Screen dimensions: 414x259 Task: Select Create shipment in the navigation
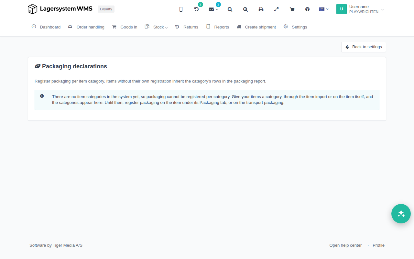tap(256, 27)
